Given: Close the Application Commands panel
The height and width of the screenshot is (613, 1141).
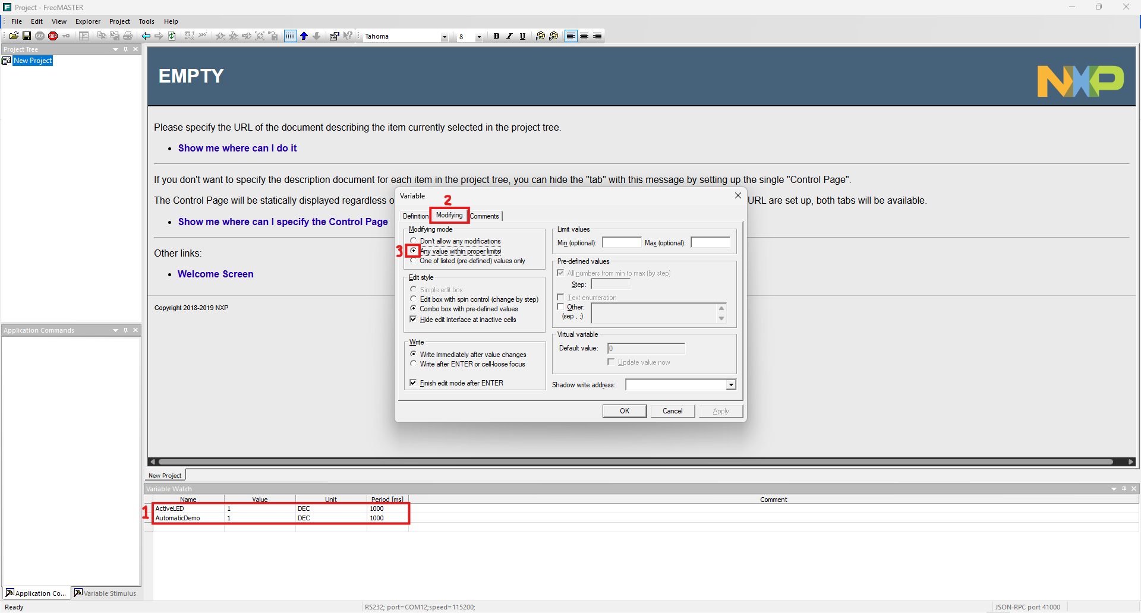Looking at the screenshot, I should [135, 330].
